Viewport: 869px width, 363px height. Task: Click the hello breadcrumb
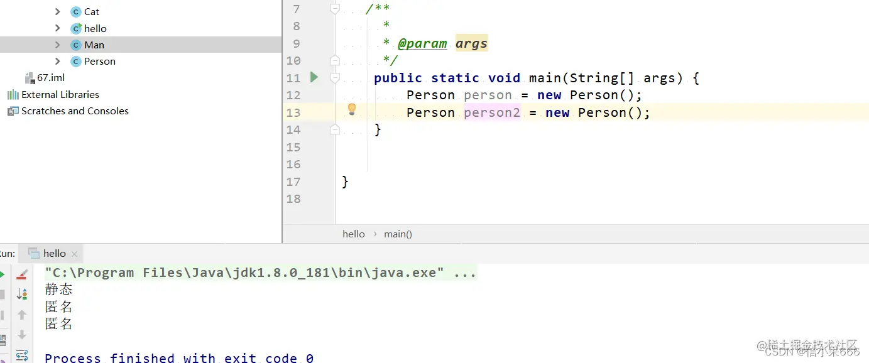354,234
